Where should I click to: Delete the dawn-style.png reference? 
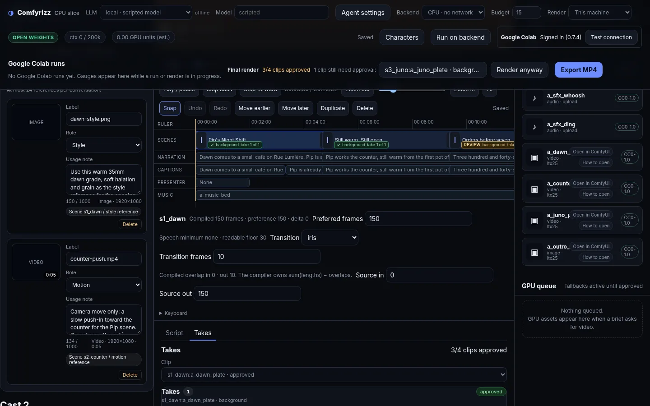pyautogui.click(x=130, y=224)
